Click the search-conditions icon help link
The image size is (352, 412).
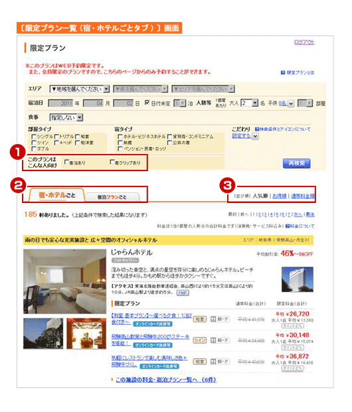click(283, 129)
